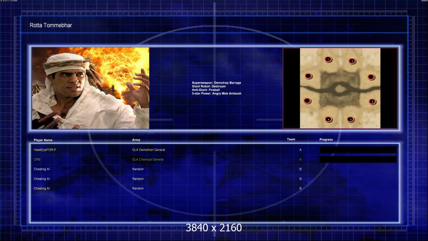Select CRB player name entry
Screen dimensions: 428x241
[37, 159]
